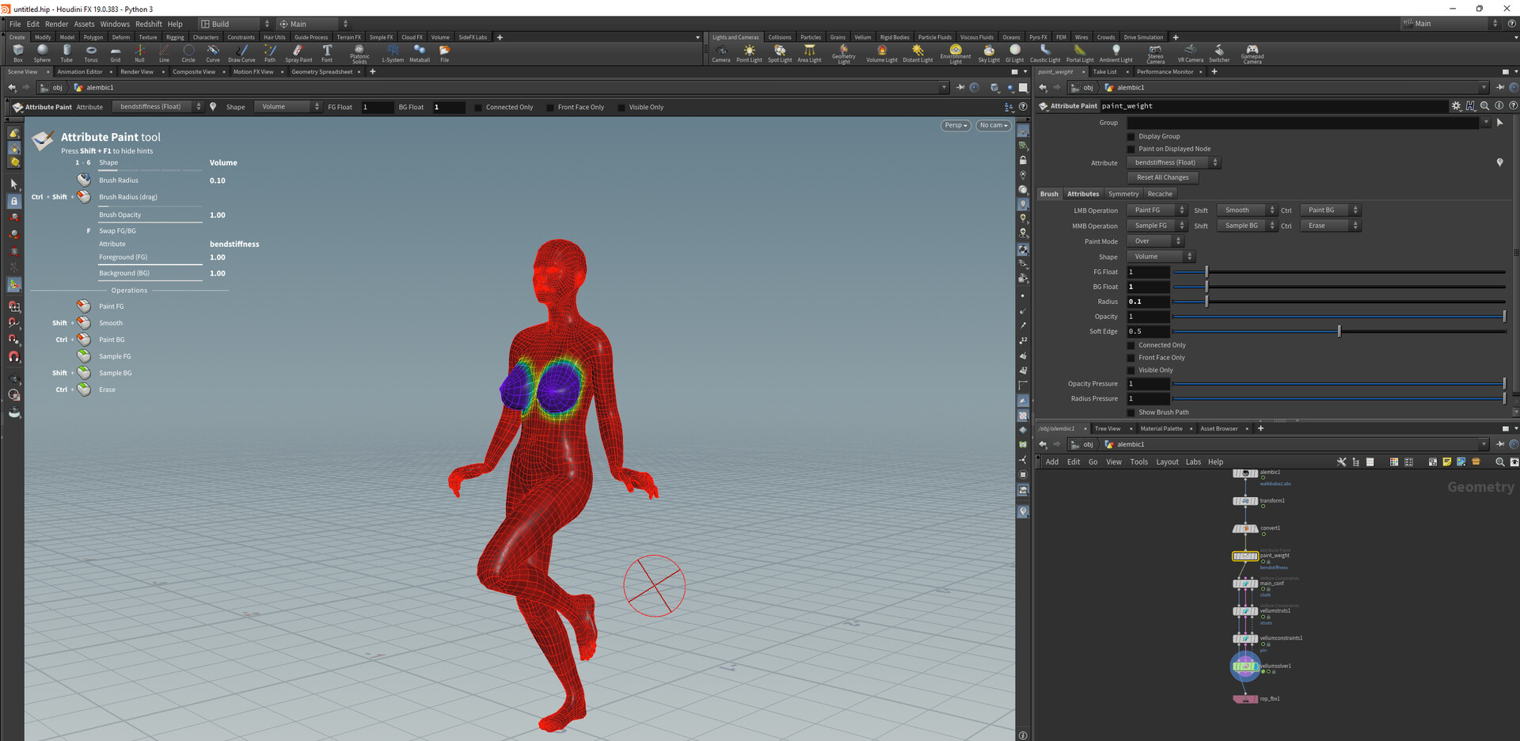Screen dimensions: 1520x741
Task: Select the Spray Paint shelf tool
Action: [x=298, y=52]
